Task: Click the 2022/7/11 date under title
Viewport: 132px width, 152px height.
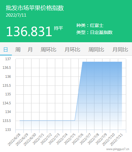Action: click(16, 15)
